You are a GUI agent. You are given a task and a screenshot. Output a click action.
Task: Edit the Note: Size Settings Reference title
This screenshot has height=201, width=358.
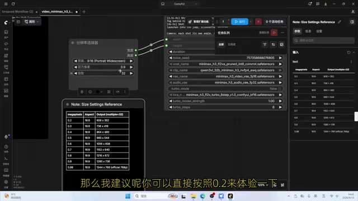340,22
